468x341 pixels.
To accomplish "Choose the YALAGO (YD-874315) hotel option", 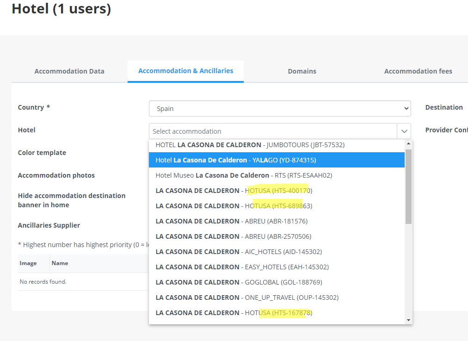I will [x=236, y=160].
